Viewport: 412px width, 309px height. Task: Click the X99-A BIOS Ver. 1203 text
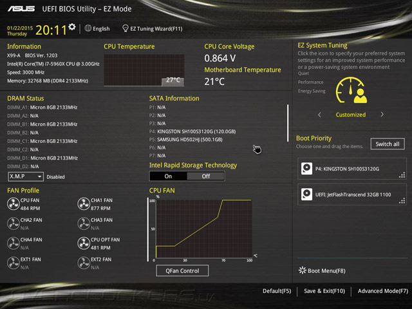click(x=32, y=55)
